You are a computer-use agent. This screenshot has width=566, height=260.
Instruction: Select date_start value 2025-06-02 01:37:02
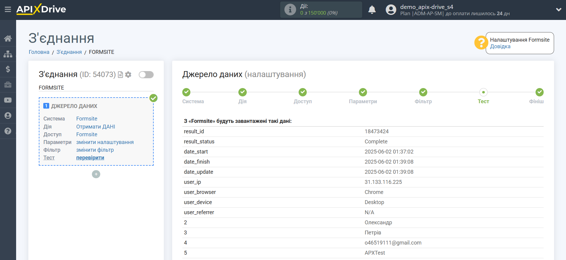pos(389,152)
